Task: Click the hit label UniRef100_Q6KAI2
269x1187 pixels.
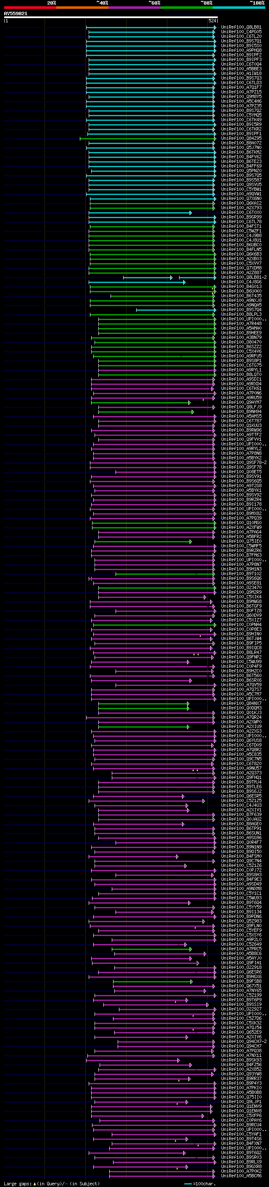Action: click(241, 203)
